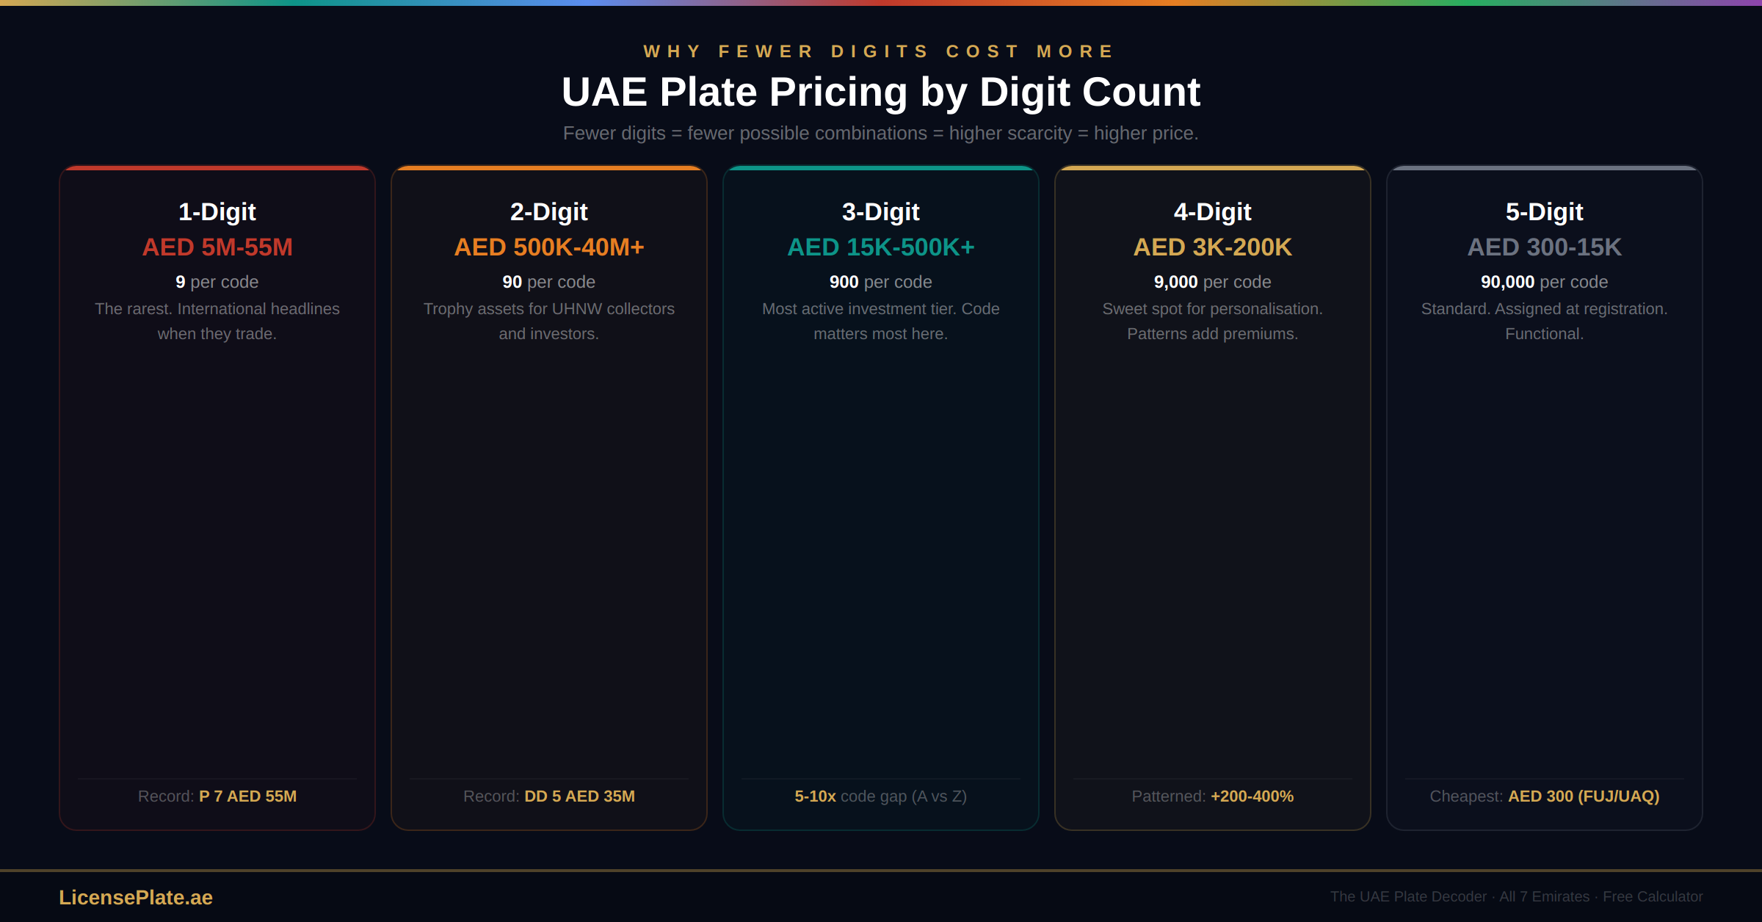Click the AED 3K-200K price label
Viewport: 1762px width, 922px height.
tap(1213, 247)
